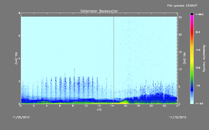Click the '25' tick label on the kft axis
Viewport: 209px width, 130px height.
[180, 17]
